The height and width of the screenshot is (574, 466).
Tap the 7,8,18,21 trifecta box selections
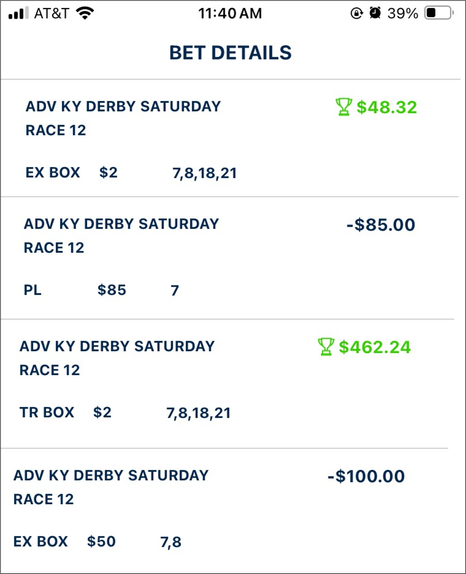(x=198, y=413)
